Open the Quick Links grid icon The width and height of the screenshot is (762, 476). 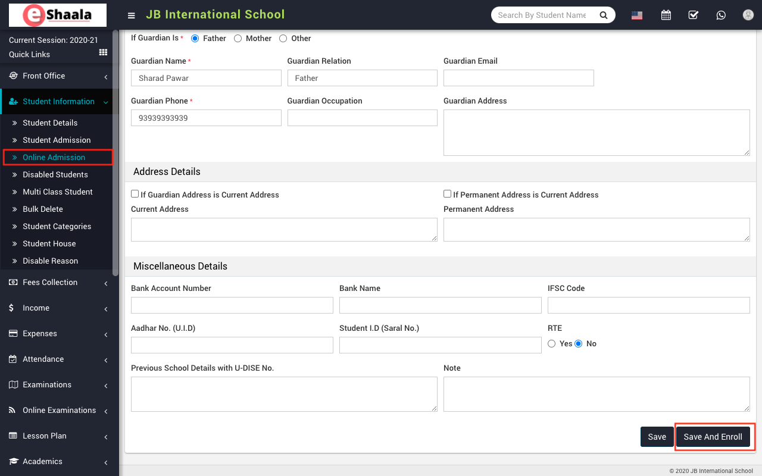pyautogui.click(x=103, y=54)
